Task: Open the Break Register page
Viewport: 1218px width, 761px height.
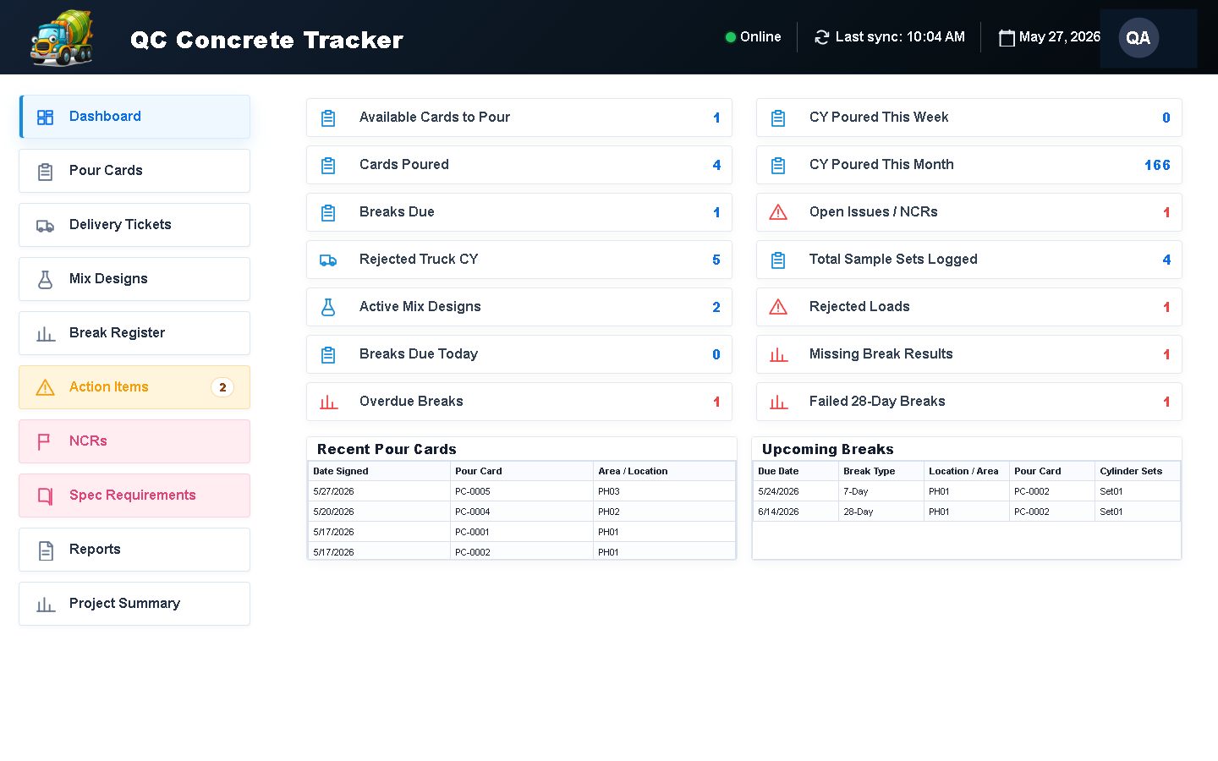Action: coord(134,333)
